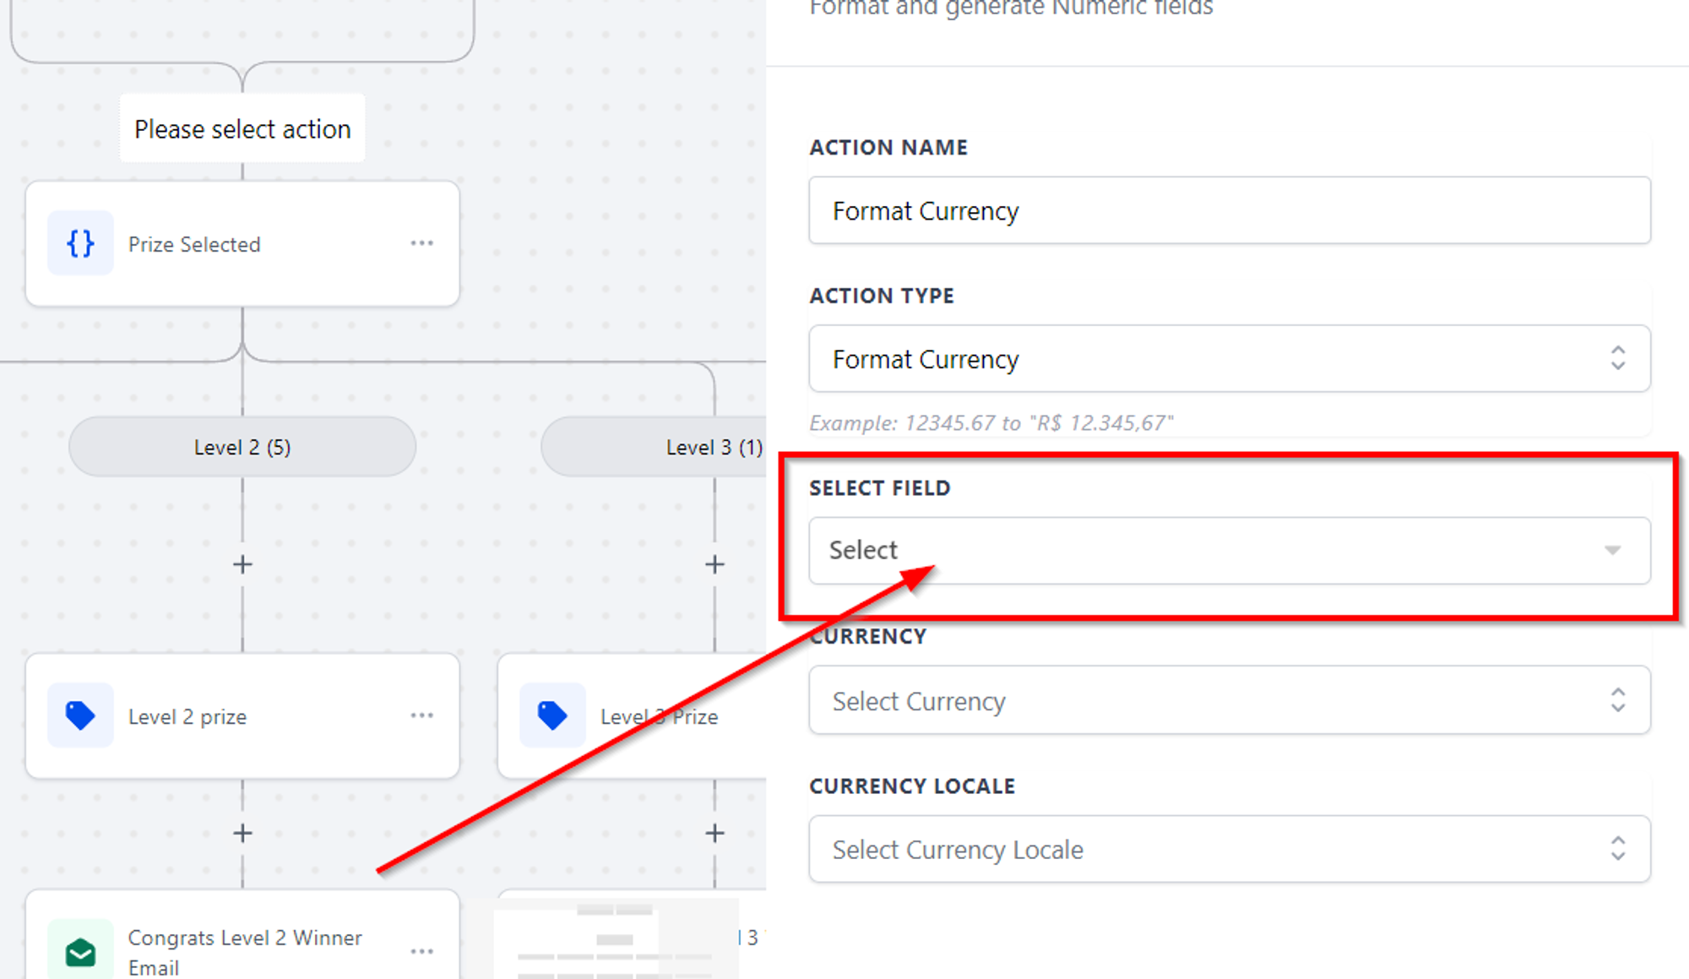
Task: Click the Prize Selected curly braces icon
Action: click(80, 243)
